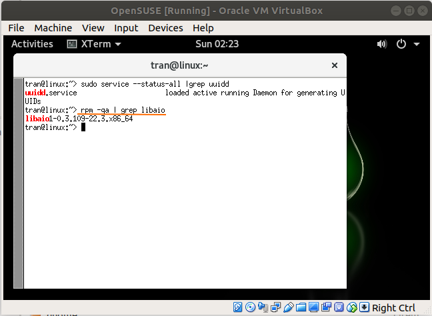Open the Devices menu
The image size is (432, 316).
pos(165,28)
